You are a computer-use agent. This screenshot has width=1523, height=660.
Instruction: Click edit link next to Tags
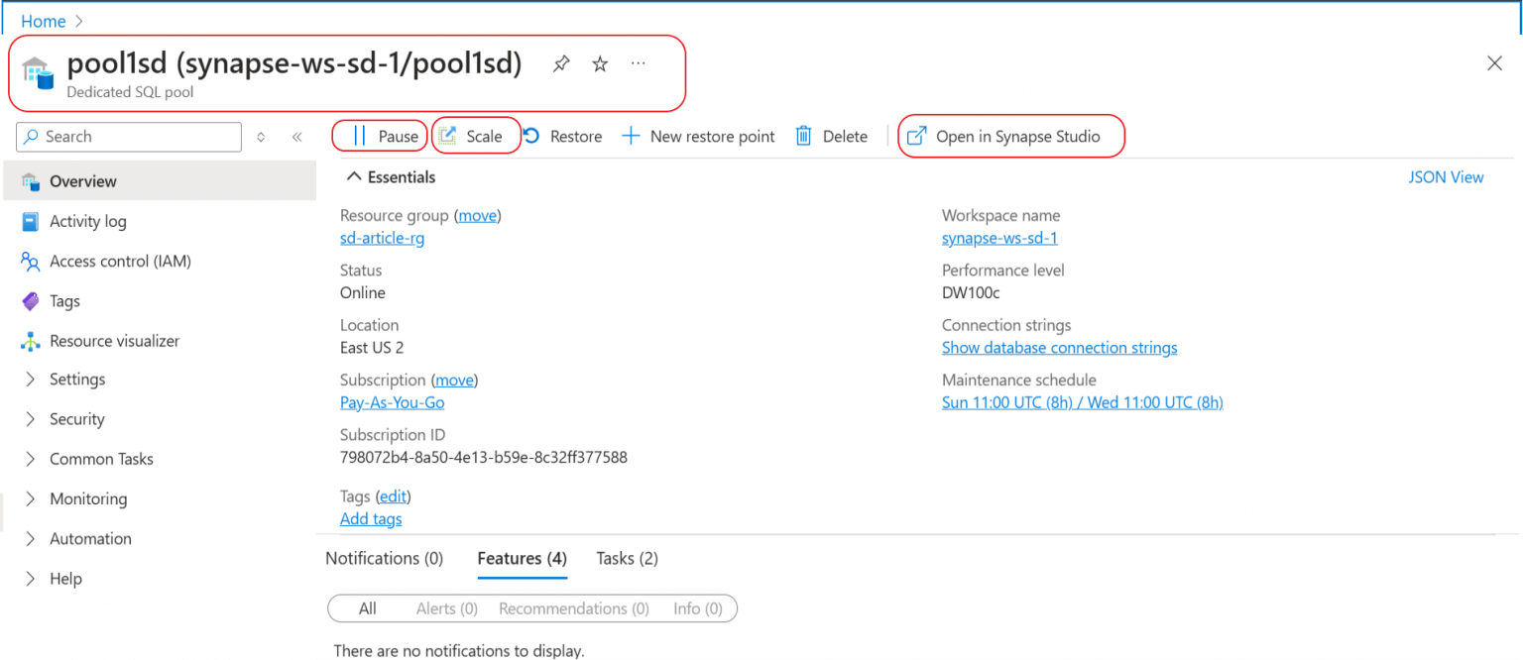point(394,496)
